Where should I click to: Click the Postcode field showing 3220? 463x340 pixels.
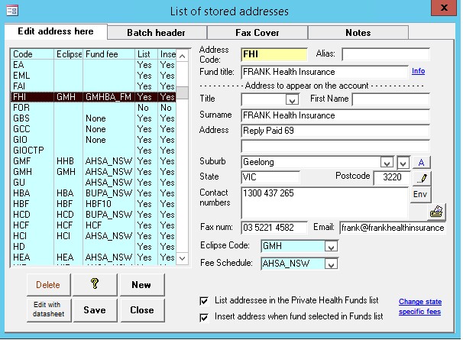pyautogui.click(x=392, y=177)
